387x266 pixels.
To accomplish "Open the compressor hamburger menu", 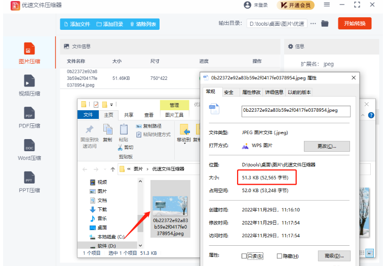I will tap(327, 5).
